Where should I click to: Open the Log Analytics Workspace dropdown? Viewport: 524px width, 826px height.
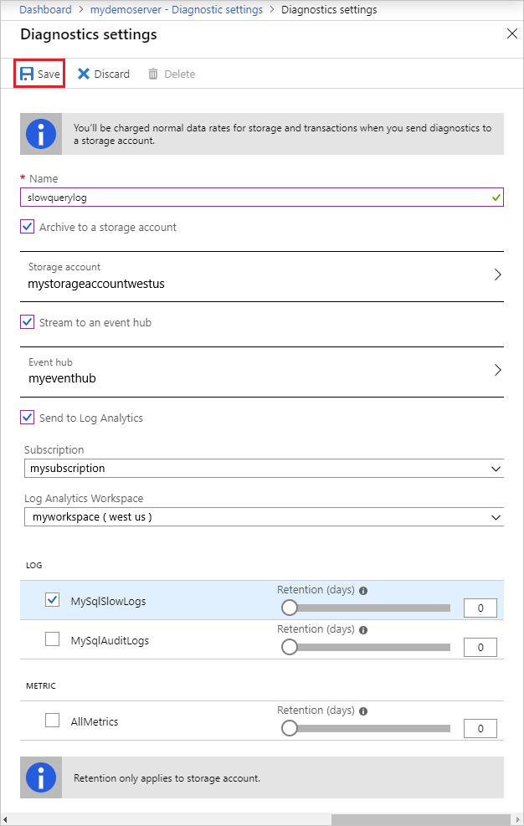coord(264,516)
